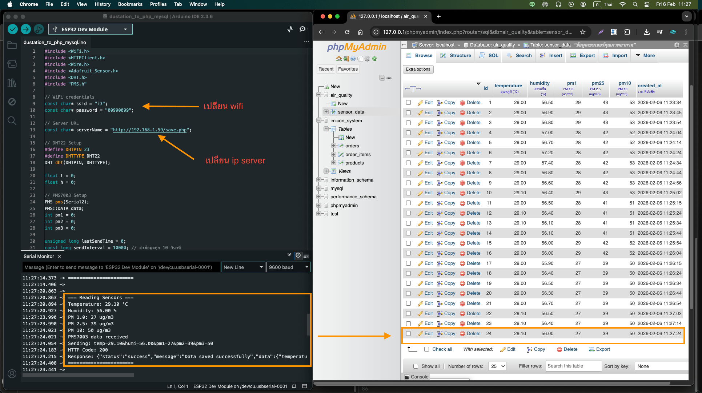The image size is (702, 393).
Task: Open the Serial Plotter icon
Action: coord(290,29)
